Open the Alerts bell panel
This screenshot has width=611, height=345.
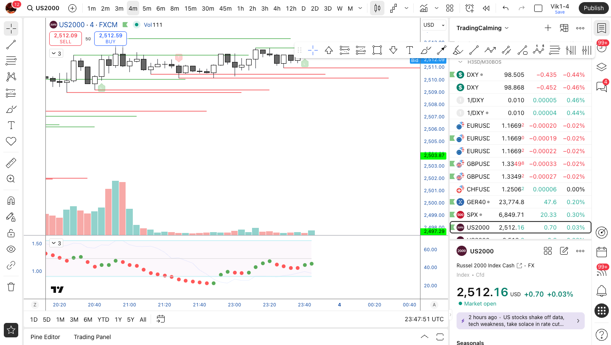(x=601, y=291)
